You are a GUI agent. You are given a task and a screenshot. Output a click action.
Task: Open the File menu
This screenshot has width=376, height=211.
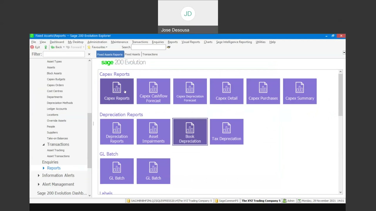[33, 42]
